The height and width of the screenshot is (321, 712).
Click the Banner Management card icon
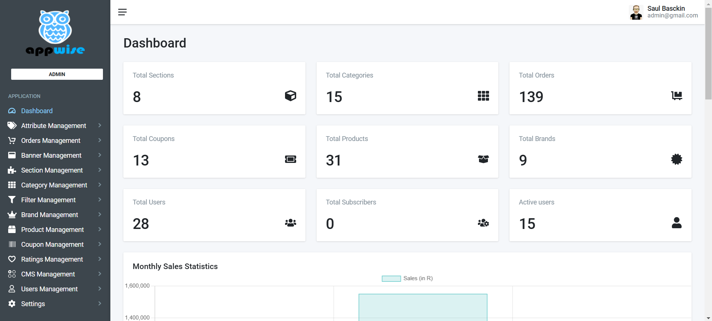[12, 155]
